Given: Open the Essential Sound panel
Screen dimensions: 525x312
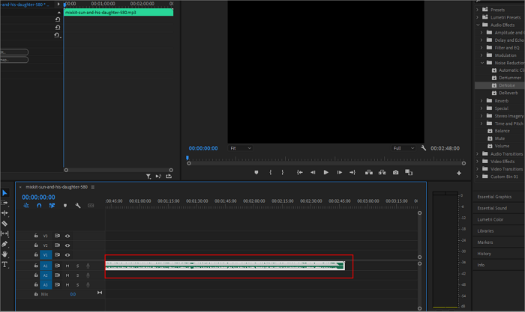Looking at the screenshot, I should [x=492, y=208].
